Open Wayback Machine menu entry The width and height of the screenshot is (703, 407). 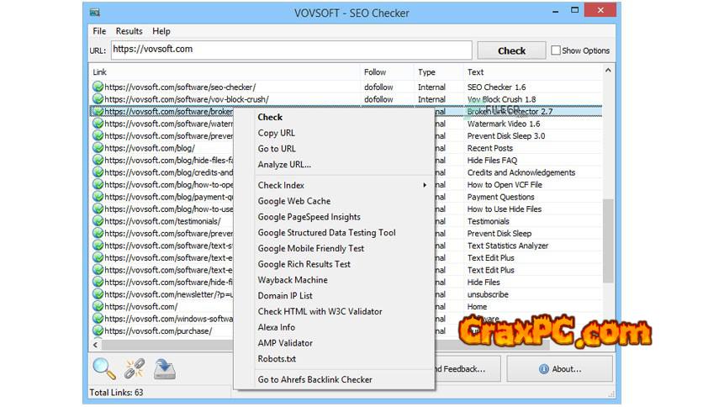[x=293, y=280]
